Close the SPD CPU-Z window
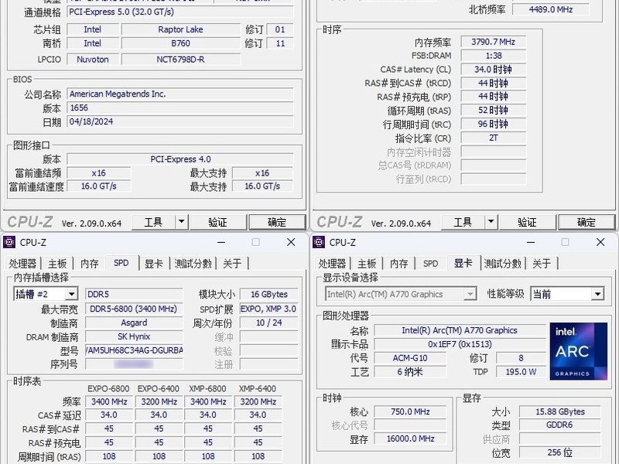Viewport: 619px width, 464px height. (291, 242)
